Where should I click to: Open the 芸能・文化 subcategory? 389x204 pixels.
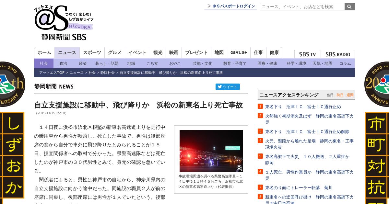pos(203,63)
